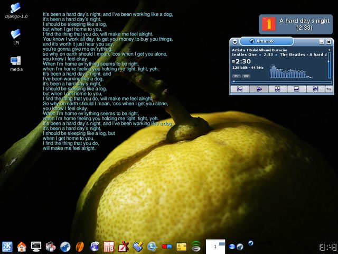Click album cover in the track notification
This screenshot has height=254, width=338.
pos(269,24)
